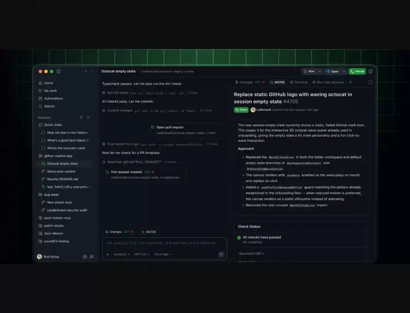The image size is (410, 313).
Task: Open the dropdown arrow beside Open
Action: tap(344, 71)
